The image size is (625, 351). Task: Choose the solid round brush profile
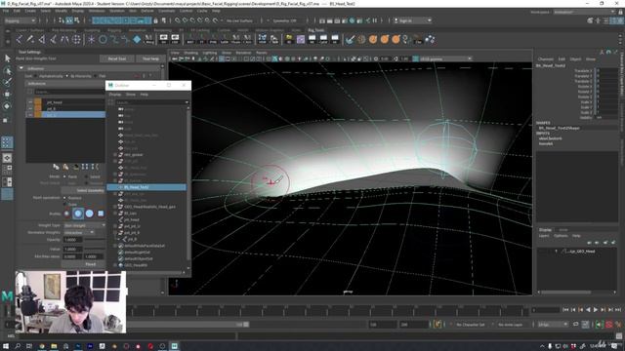[x=89, y=214]
